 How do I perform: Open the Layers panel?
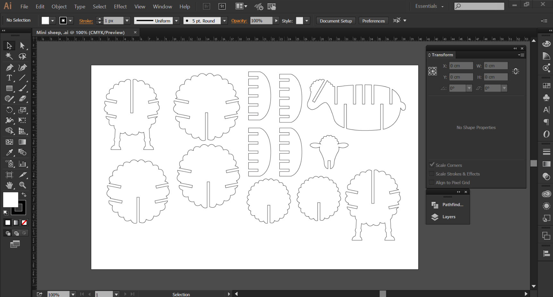[448, 217]
